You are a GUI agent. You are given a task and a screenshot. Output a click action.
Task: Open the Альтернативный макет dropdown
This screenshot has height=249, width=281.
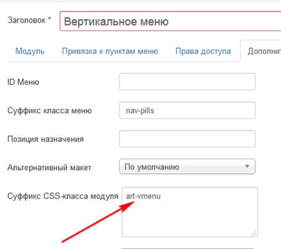tap(188, 167)
